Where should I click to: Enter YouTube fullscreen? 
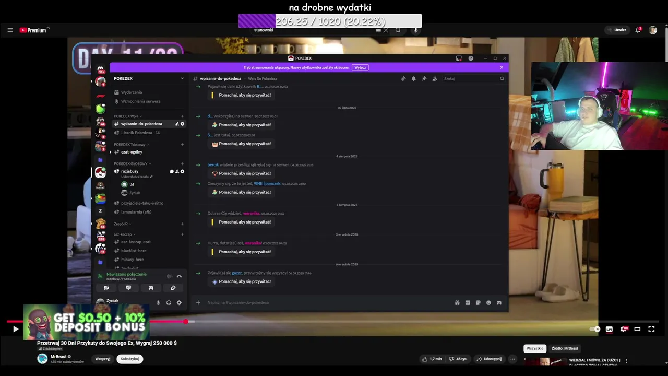tap(651, 329)
